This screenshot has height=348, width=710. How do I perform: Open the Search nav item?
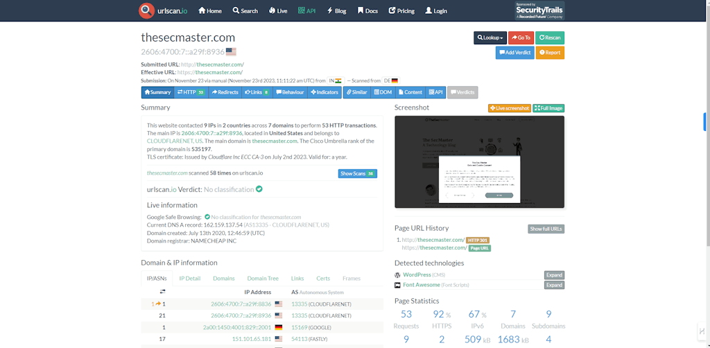coord(245,11)
